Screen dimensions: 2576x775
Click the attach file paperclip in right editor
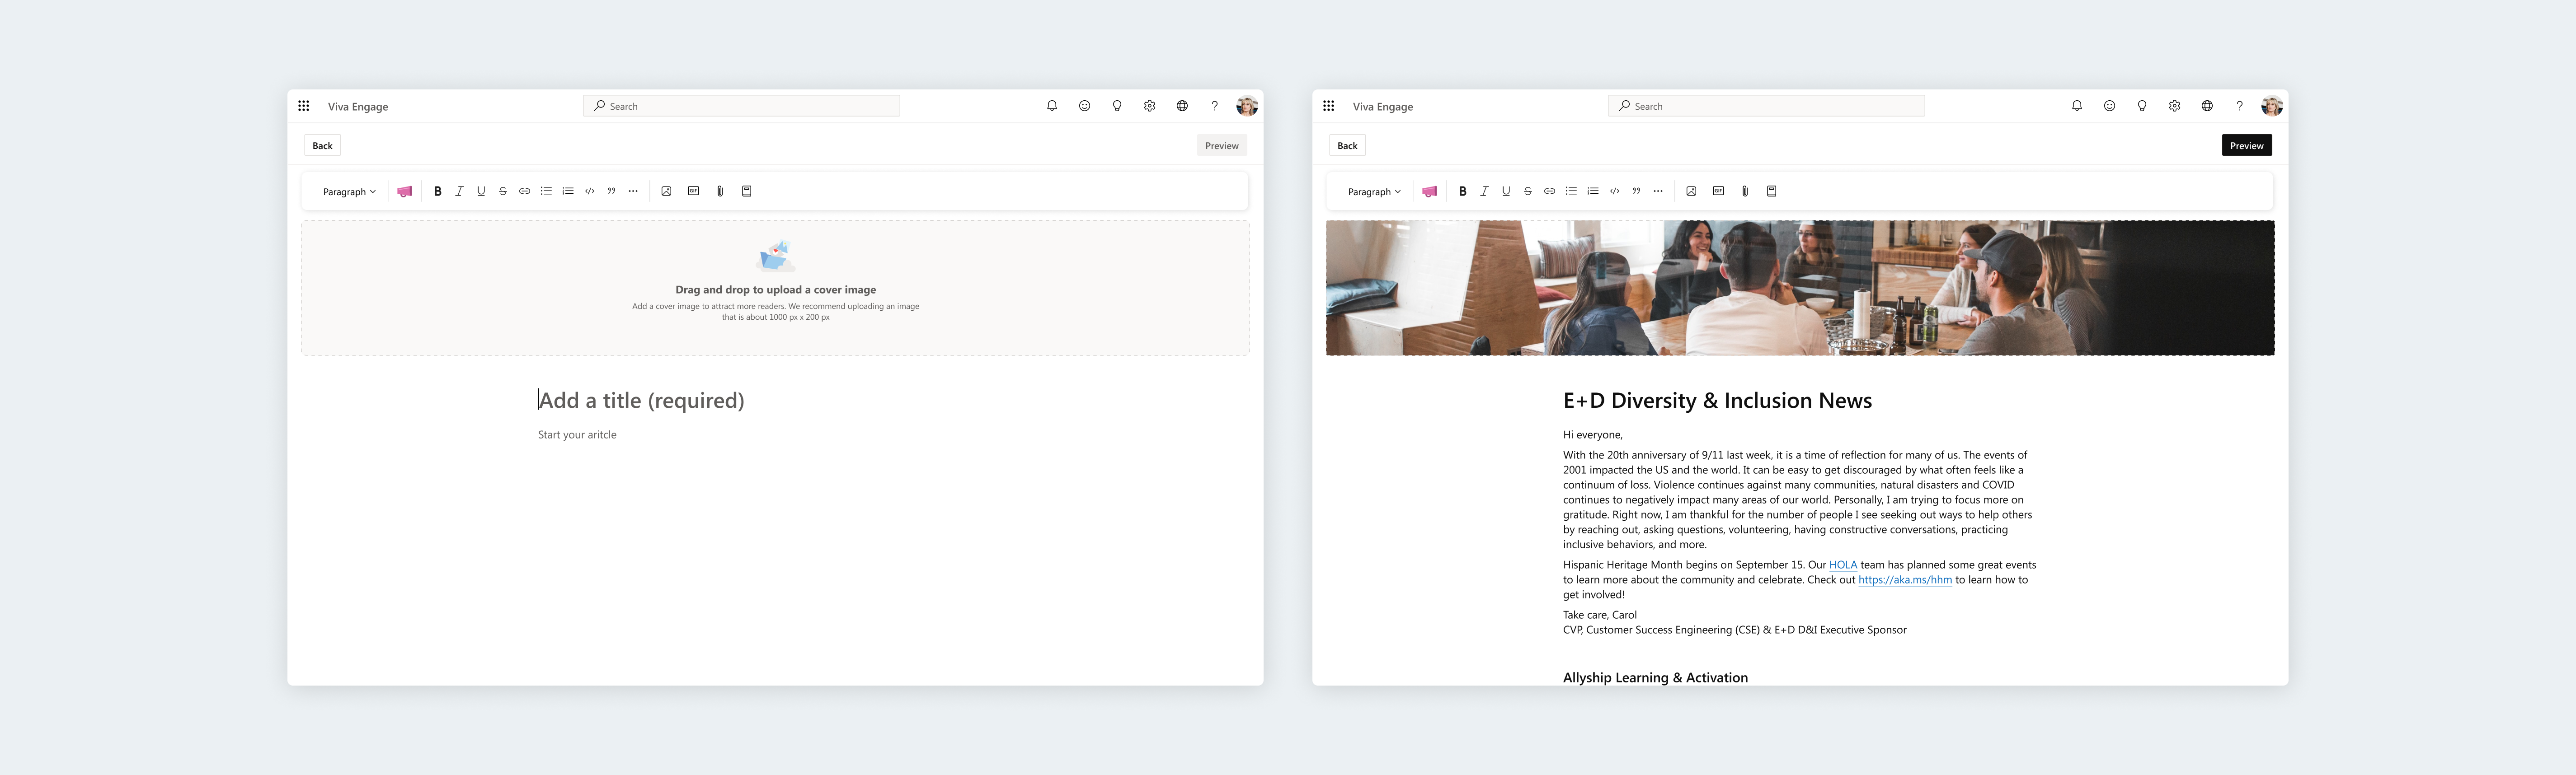click(1745, 191)
